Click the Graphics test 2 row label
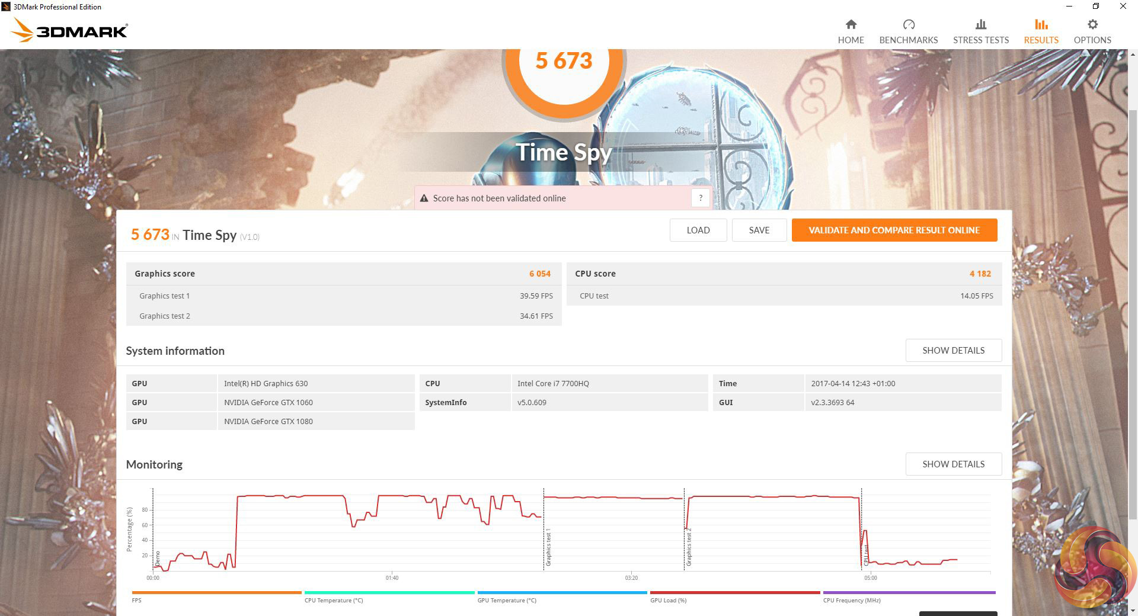This screenshot has width=1138, height=616. 165,316
